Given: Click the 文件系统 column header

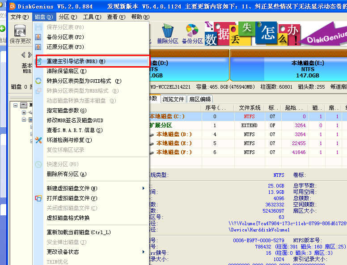Looking at the screenshot, I should coord(250,108).
